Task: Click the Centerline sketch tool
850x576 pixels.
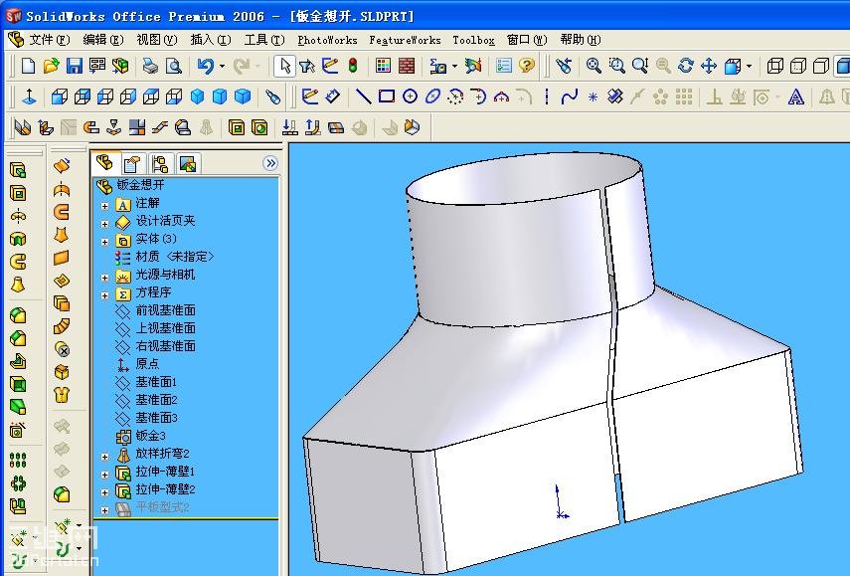Action: 547,97
